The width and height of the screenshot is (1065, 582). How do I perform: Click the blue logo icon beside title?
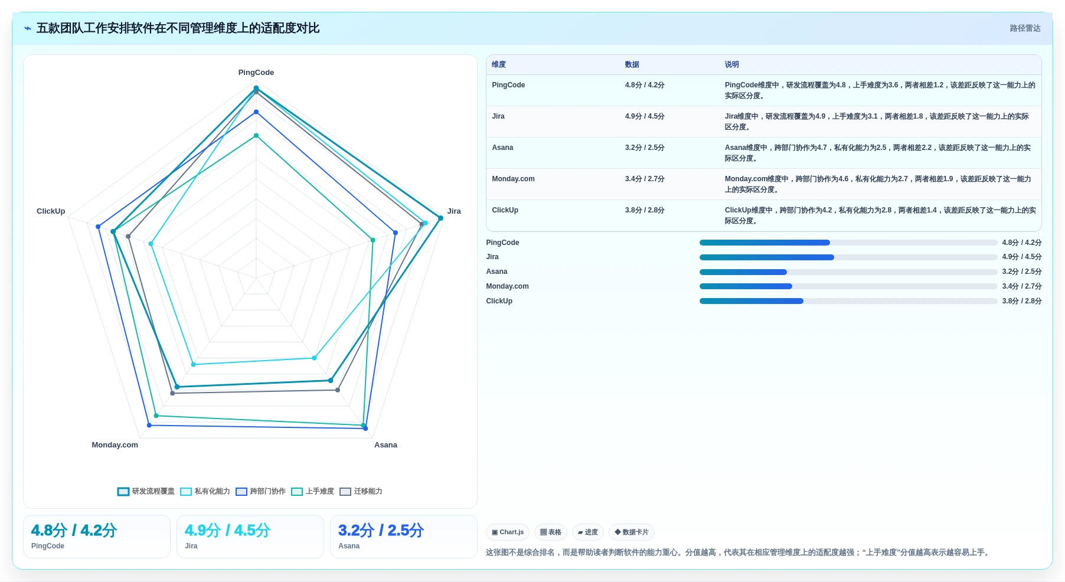click(28, 28)
